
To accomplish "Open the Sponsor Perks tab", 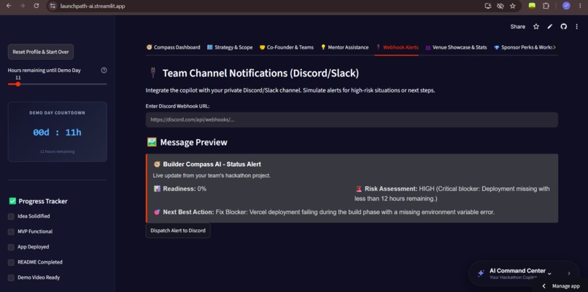I will [524, 47].
